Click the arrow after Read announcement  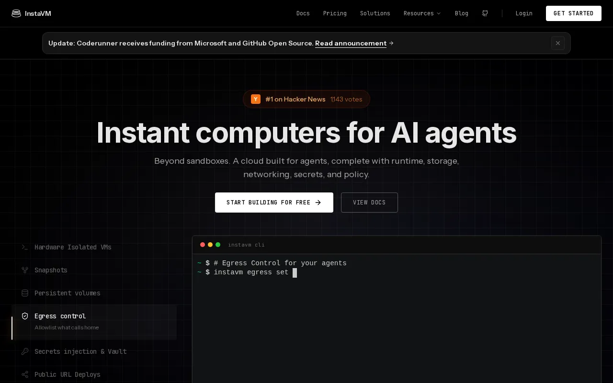pos(391,43)
